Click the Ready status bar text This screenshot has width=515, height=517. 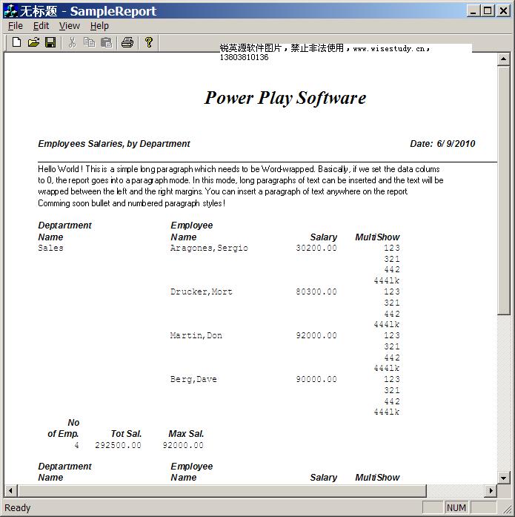click(18, 508)
